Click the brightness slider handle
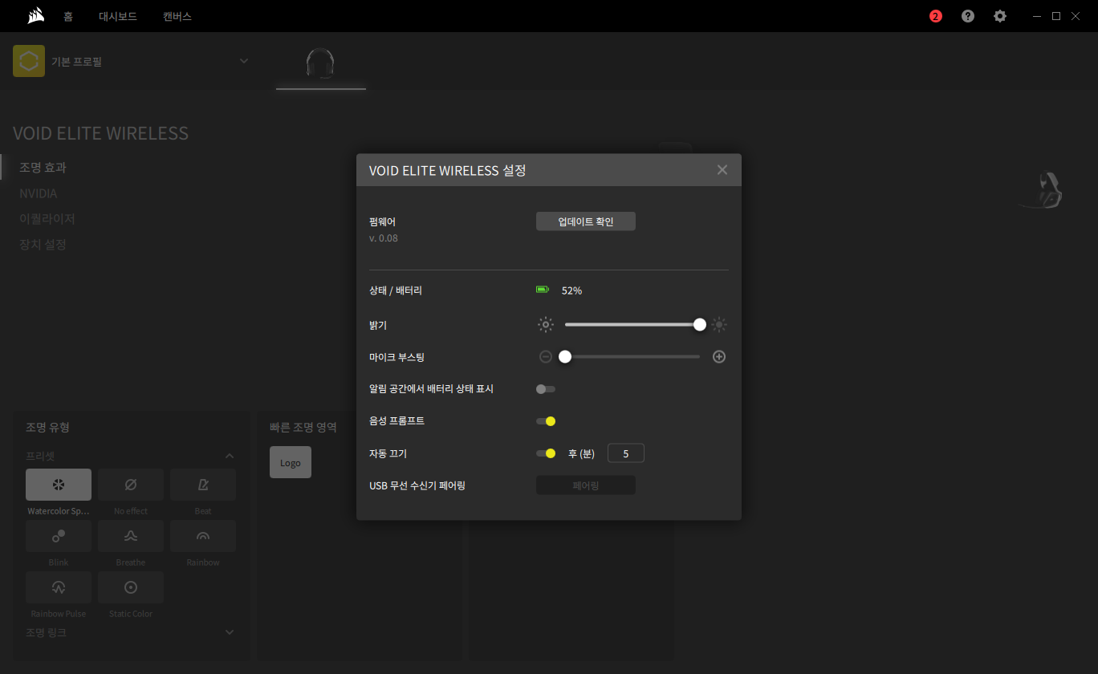This screenshot has width=1098, height=674. pyautogui.click(x=700, y=325)
